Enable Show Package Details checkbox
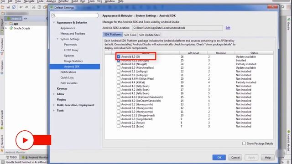 (244, 143)
